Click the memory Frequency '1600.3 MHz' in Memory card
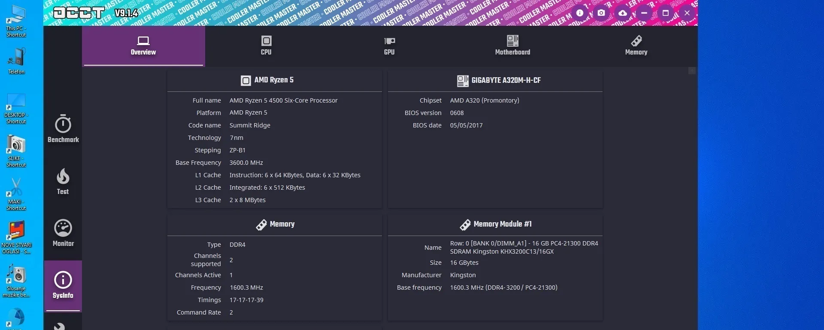Image resolution: width=824 pixels, height=330 pixels. point(246,288)
